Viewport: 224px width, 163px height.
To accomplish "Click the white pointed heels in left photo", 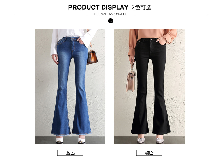I will (x=70, y=140).
